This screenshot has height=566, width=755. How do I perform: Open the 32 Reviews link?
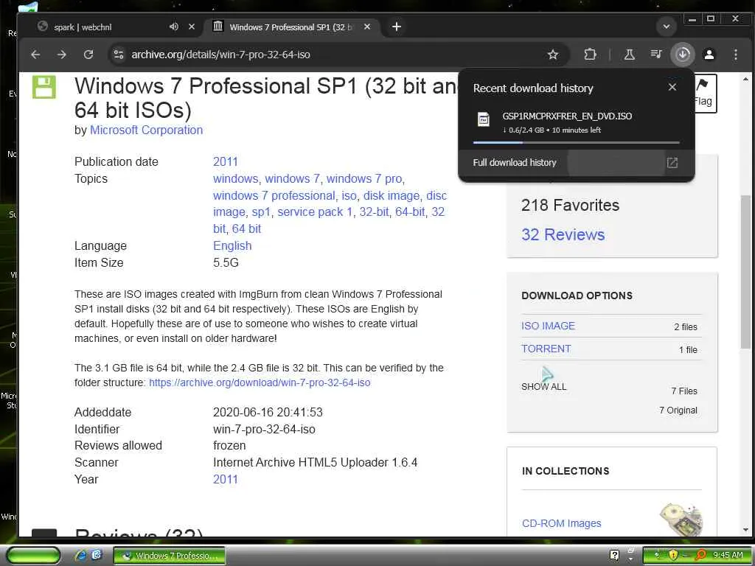pos(563,234)
